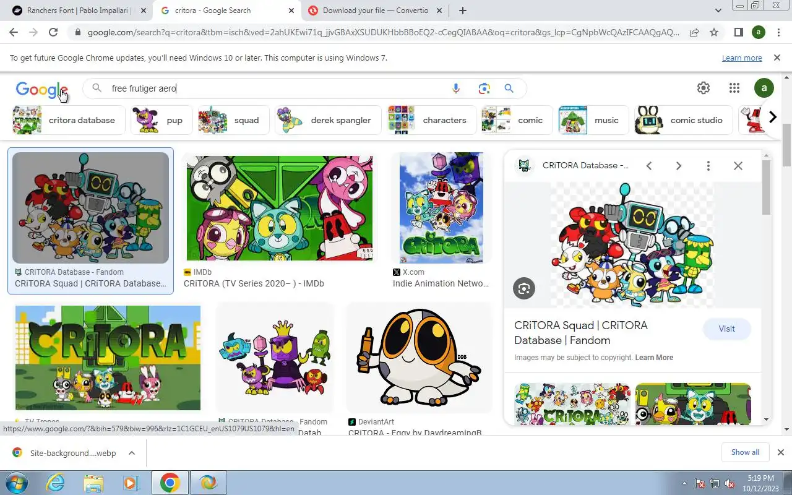Open copyright Learn More link

pos(654,358)
